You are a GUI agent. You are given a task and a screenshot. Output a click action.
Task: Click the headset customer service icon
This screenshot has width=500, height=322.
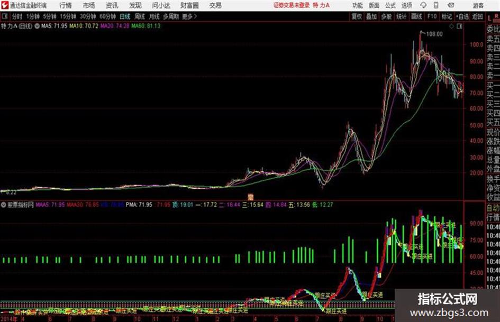[x=423, y=5]
